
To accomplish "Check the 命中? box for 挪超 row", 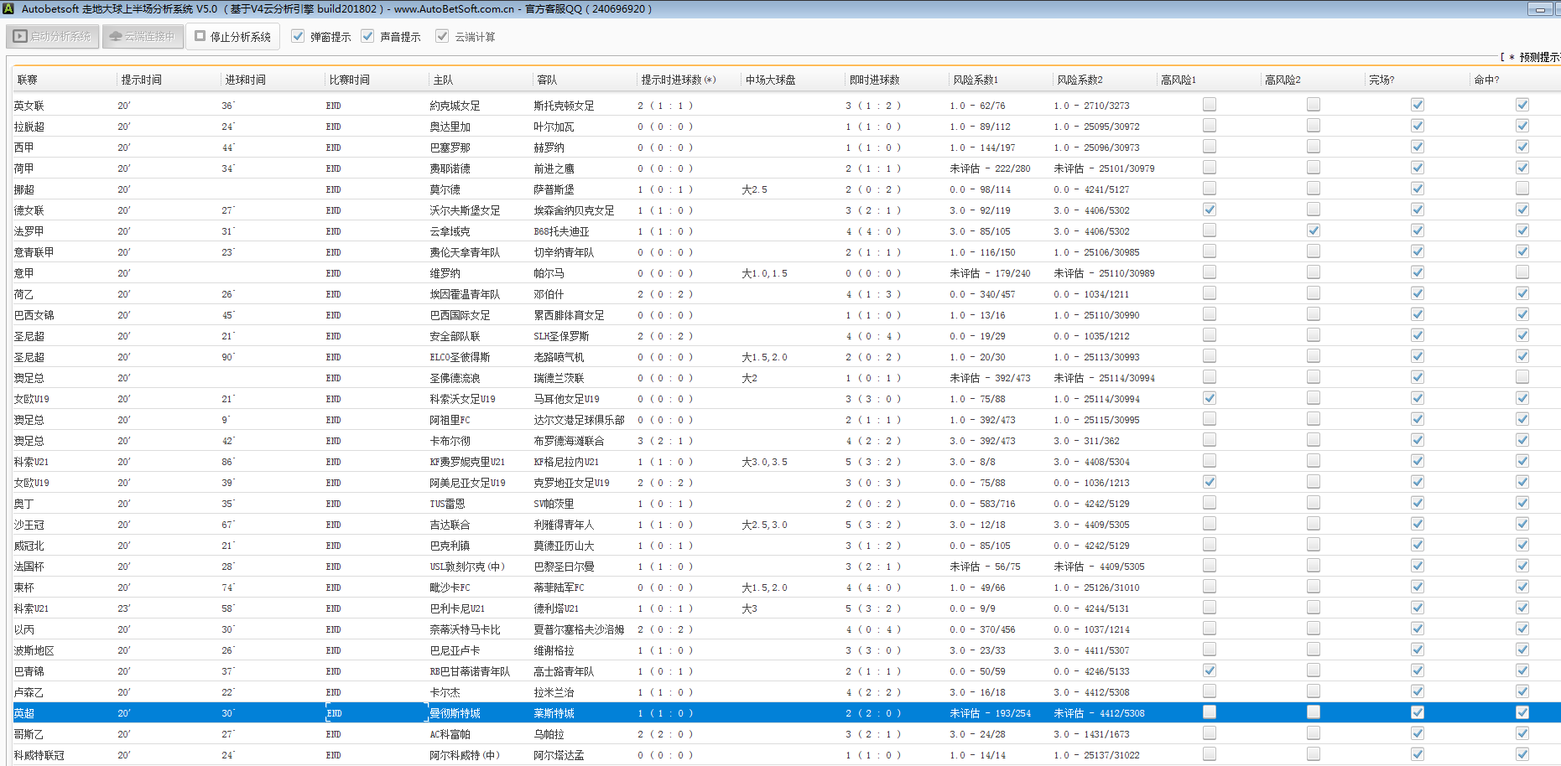I will 1522,189.
